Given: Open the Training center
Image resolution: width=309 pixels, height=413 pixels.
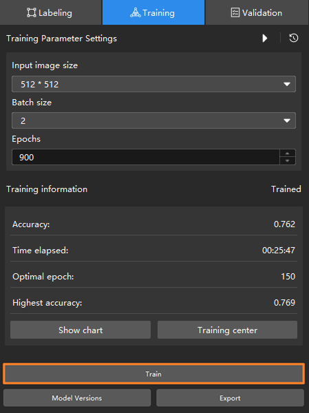Looking at the screenshot, I should (x=227, y=330).
